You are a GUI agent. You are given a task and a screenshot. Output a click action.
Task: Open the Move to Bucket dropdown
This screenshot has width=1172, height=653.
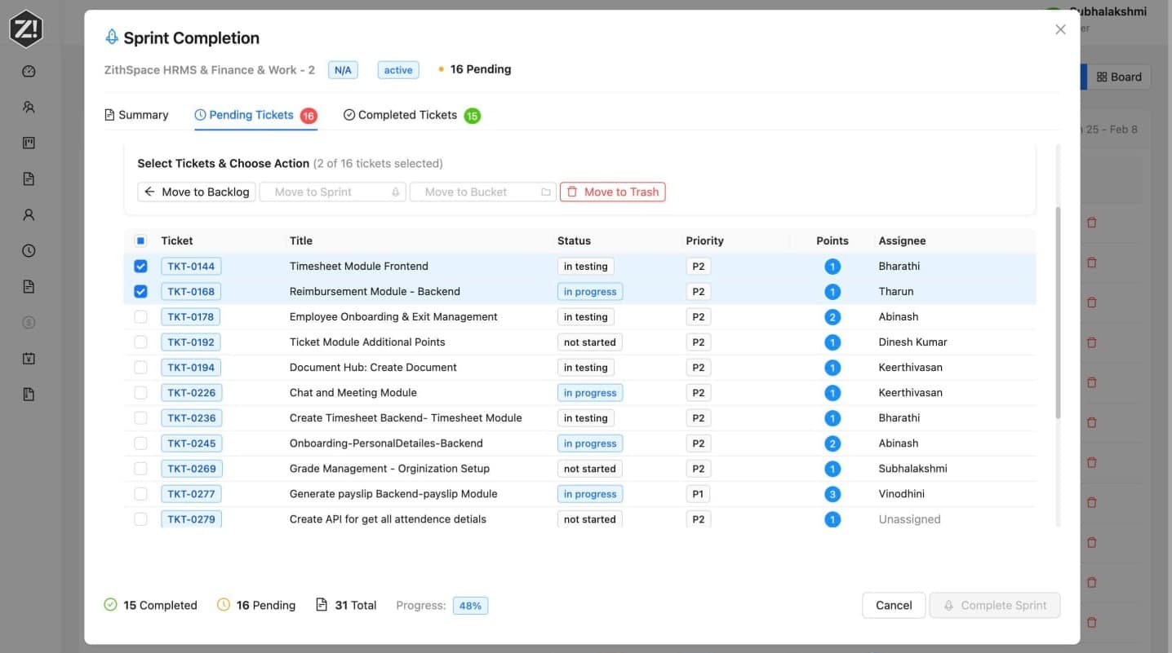click(482, 192)
